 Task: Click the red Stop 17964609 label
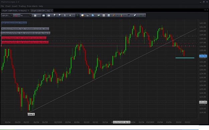click(x=24, y=38)
